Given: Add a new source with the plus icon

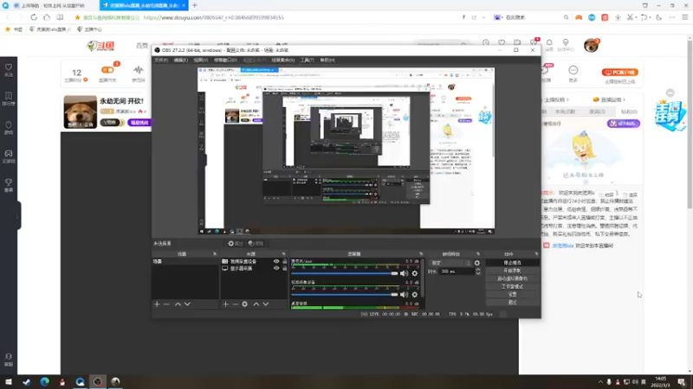Looking at the screenshot, I should [x=225, y=304].
